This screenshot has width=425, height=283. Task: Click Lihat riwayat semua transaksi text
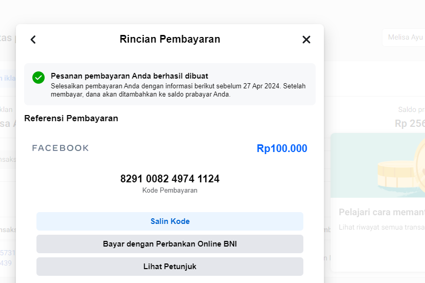coord(382,227)
